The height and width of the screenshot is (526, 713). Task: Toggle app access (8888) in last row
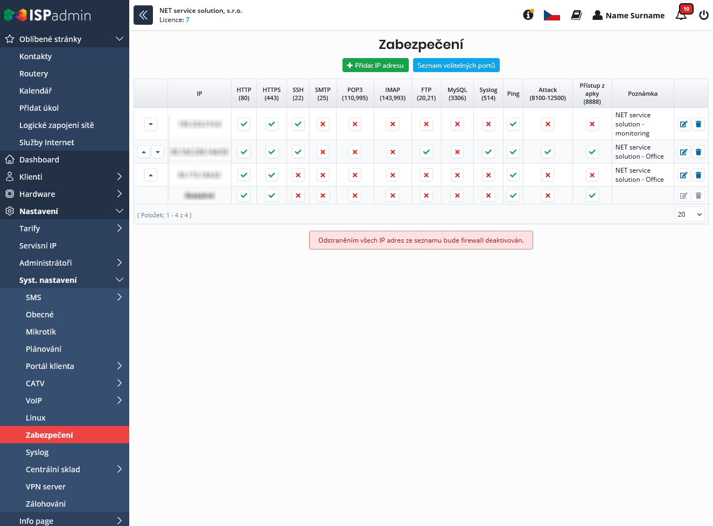[x=592, y=195]
